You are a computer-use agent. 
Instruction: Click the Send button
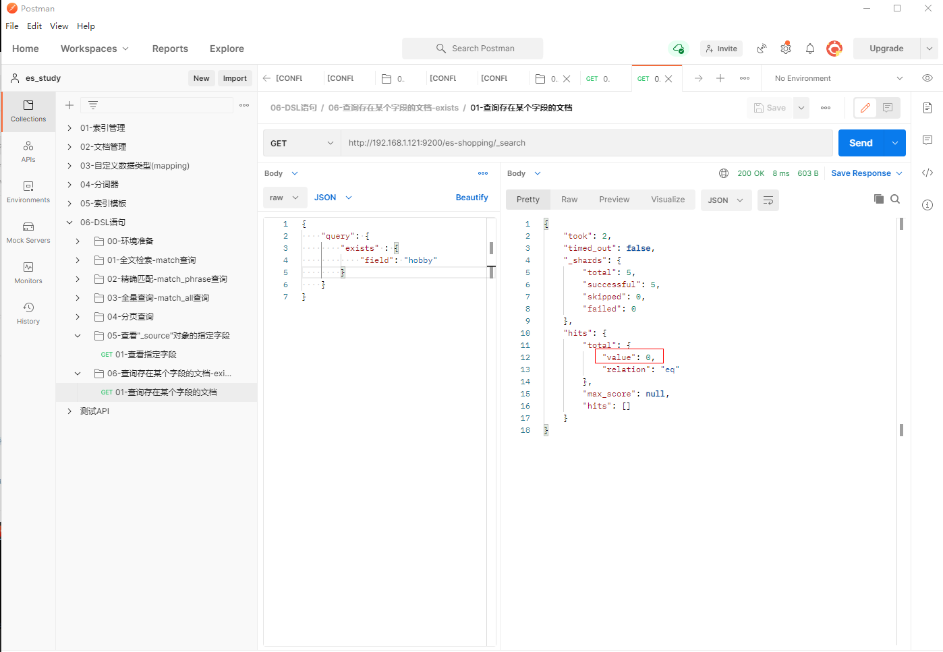click(x=860, y=143)
